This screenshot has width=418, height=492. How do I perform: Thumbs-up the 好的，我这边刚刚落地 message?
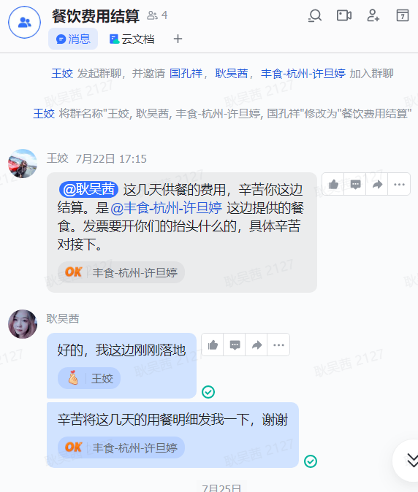(x=213, y=345)
